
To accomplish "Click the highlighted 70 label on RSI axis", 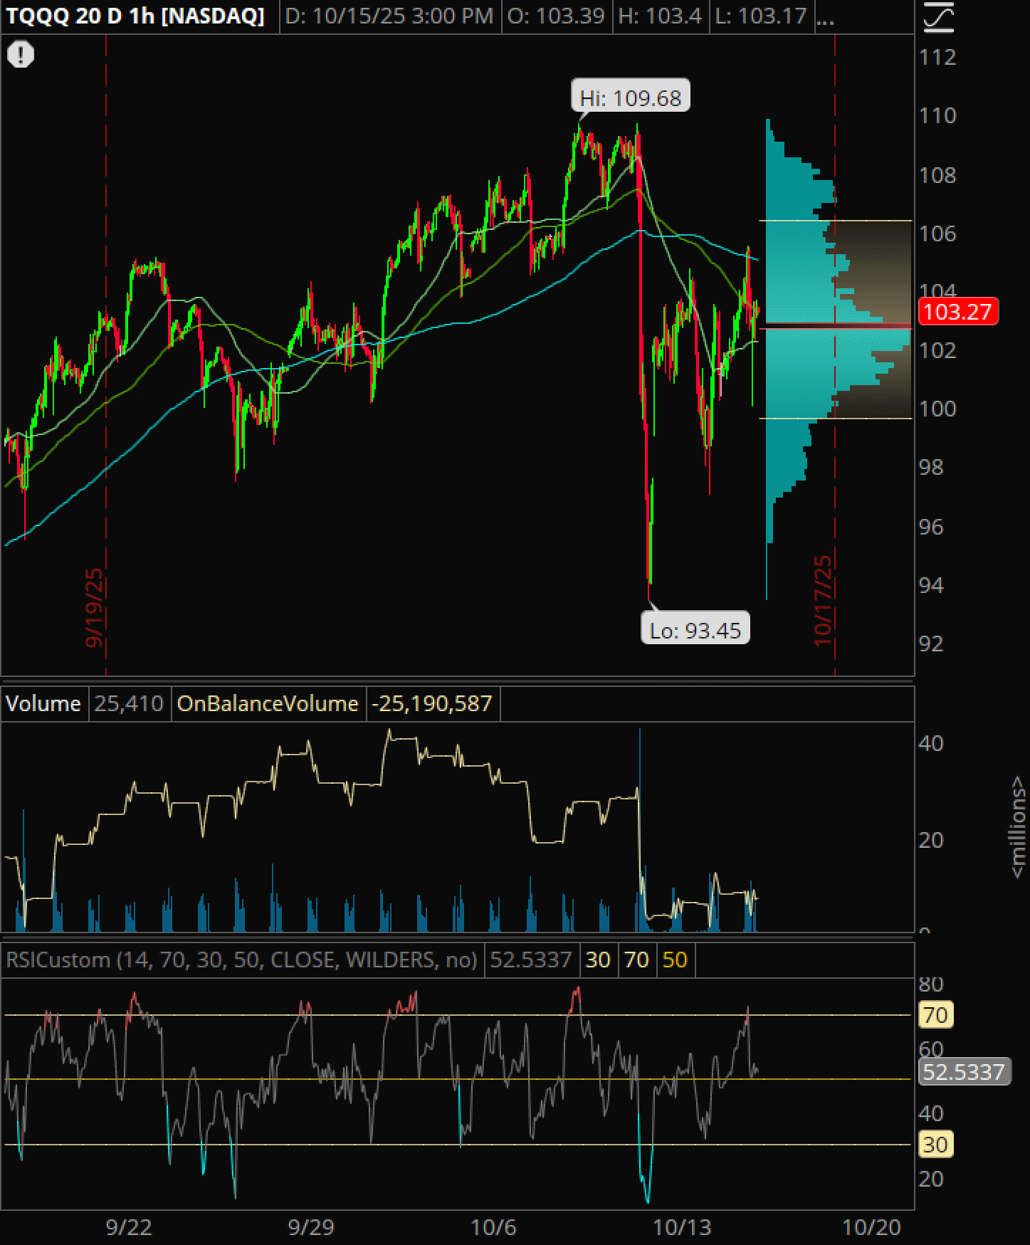I will pyautogui.click(x=935, y=1014).
